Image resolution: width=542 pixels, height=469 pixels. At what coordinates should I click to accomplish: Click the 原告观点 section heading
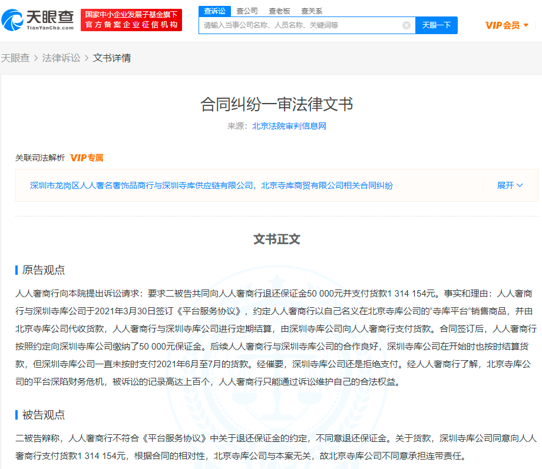(44, 270)
